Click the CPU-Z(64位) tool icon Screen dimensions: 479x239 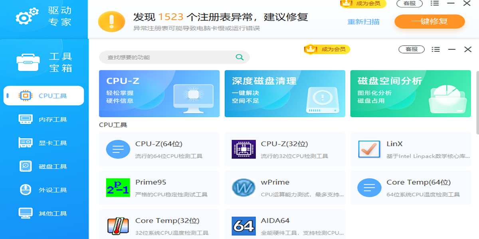118,149
